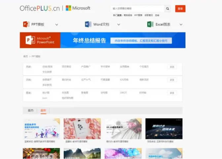Image resolution: width=222 pixels, height=159 pixels.
Task: Open the 年终总结报告 blue banner
Action: click(123, 40)
